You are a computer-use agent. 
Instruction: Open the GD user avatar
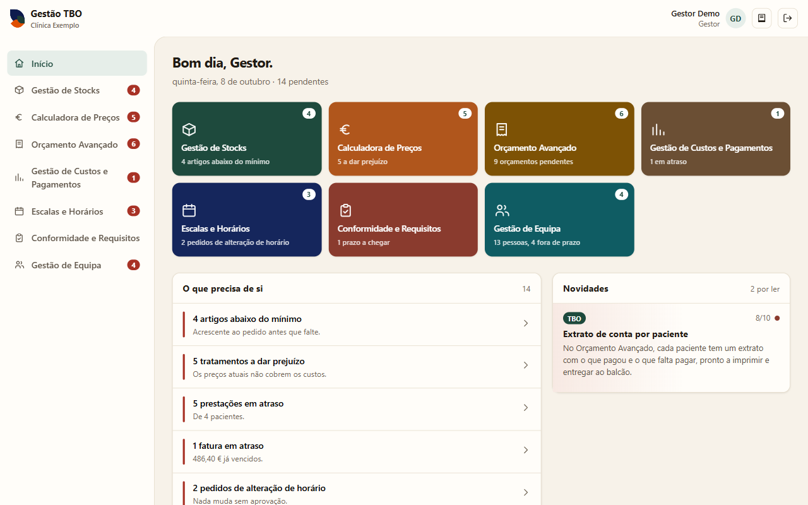[x=735, y=18]
